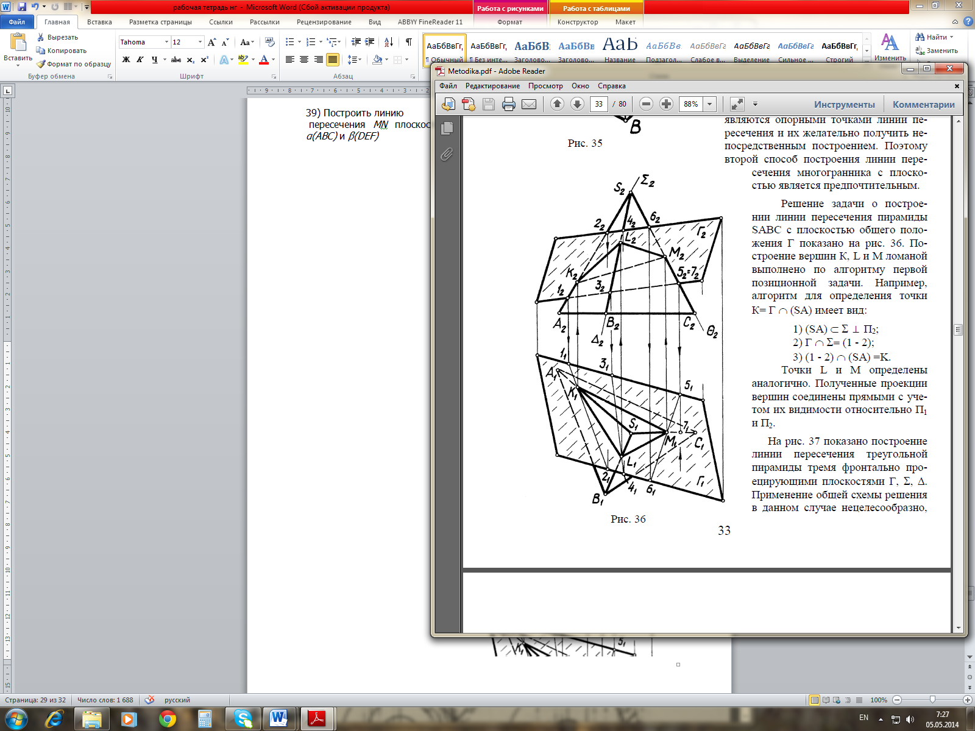The image size is (975, 731).
Task: Sort text with the A-Я sort icon
Action: pyautogui.click(x=388, y=42)
